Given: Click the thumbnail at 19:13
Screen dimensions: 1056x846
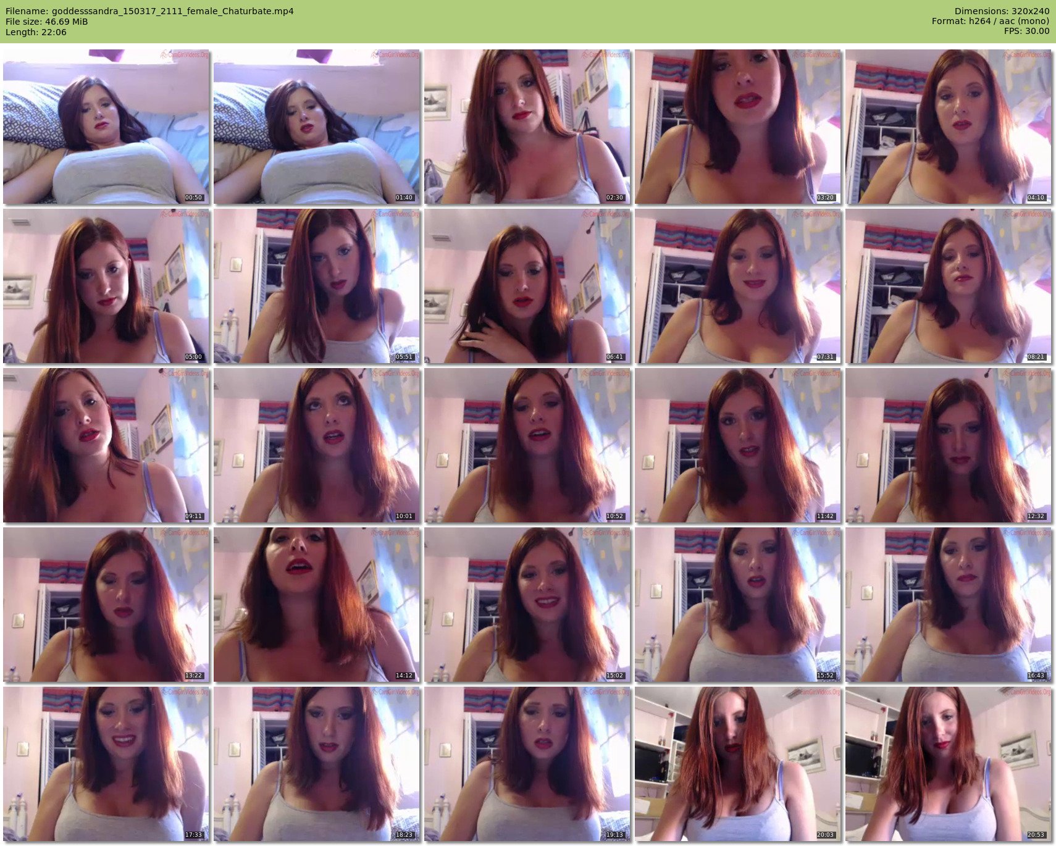Looking at the screenshot, I should coord(527,764).
